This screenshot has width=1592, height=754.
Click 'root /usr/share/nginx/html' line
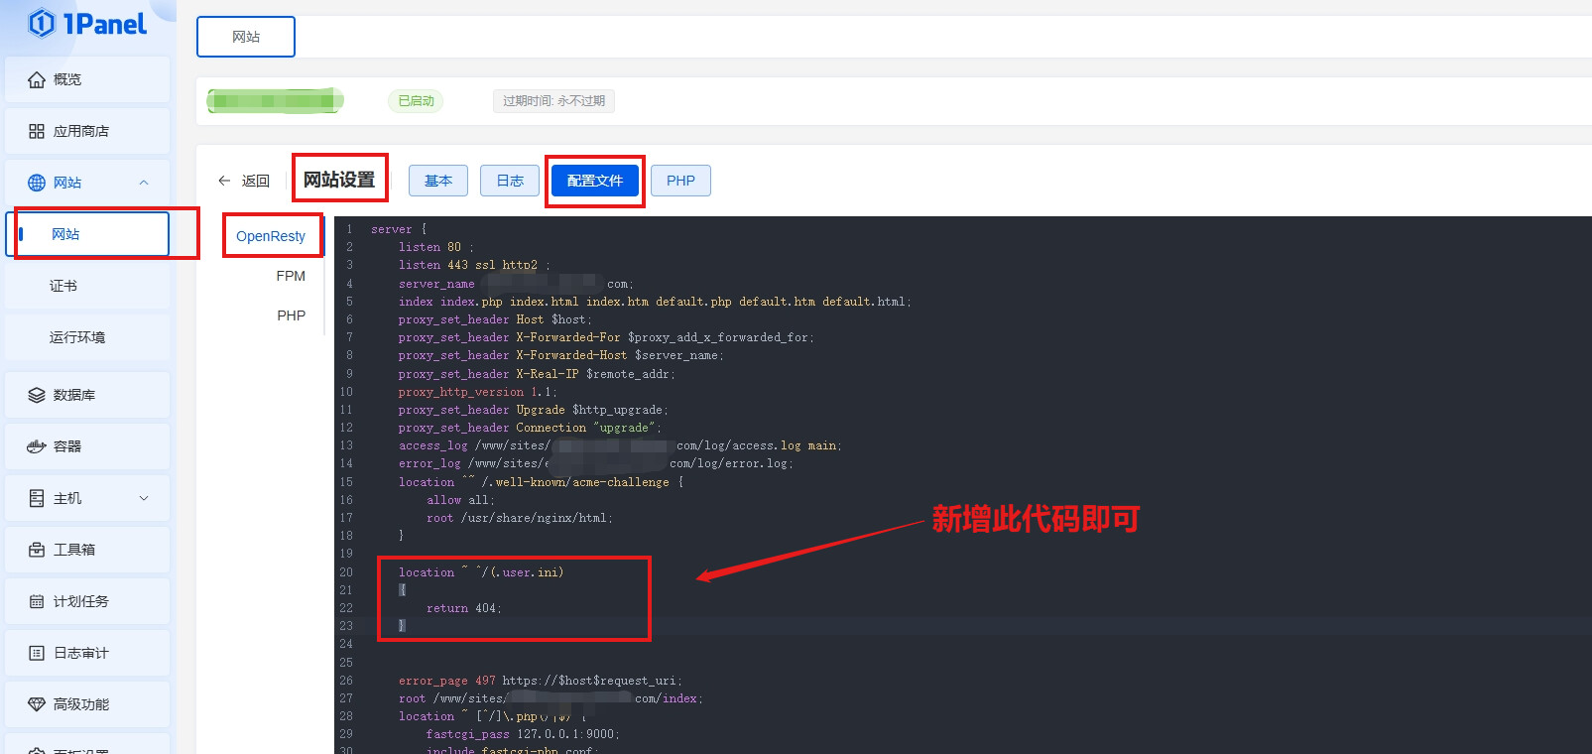[x=520, y=518]
